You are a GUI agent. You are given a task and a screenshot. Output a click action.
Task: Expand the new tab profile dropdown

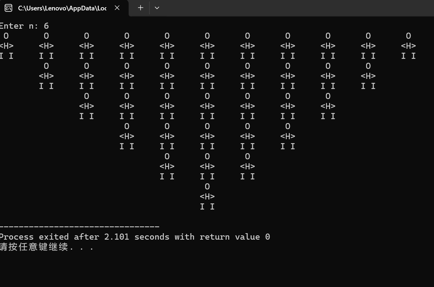(157, 8)
